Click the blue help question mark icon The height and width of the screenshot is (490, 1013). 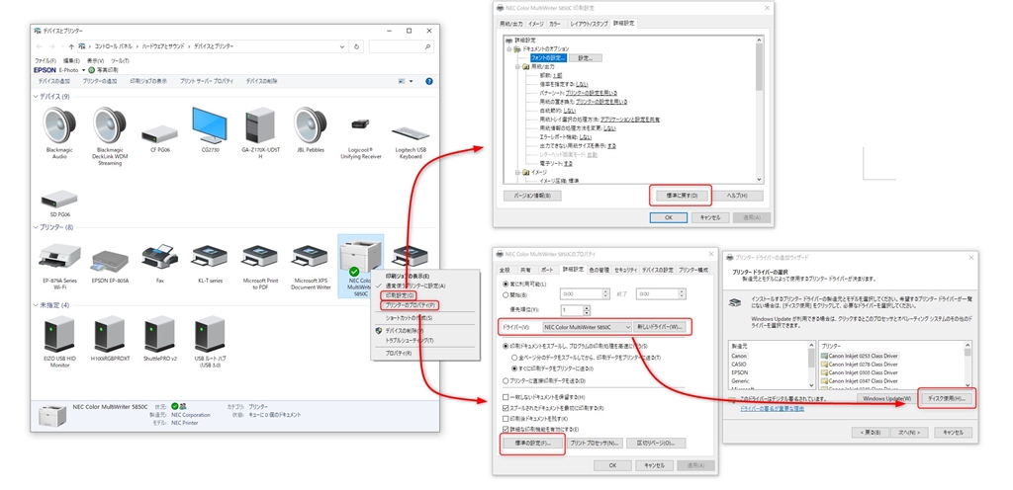point(429,81)
